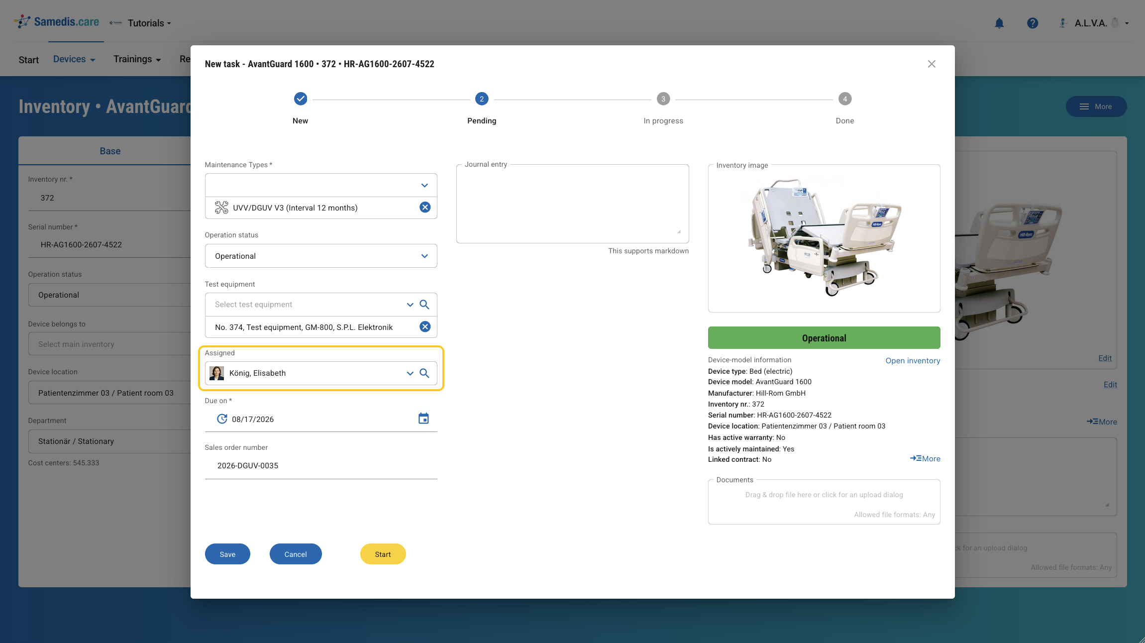
Task: Click the Due on date field
Action: [321, 419]
